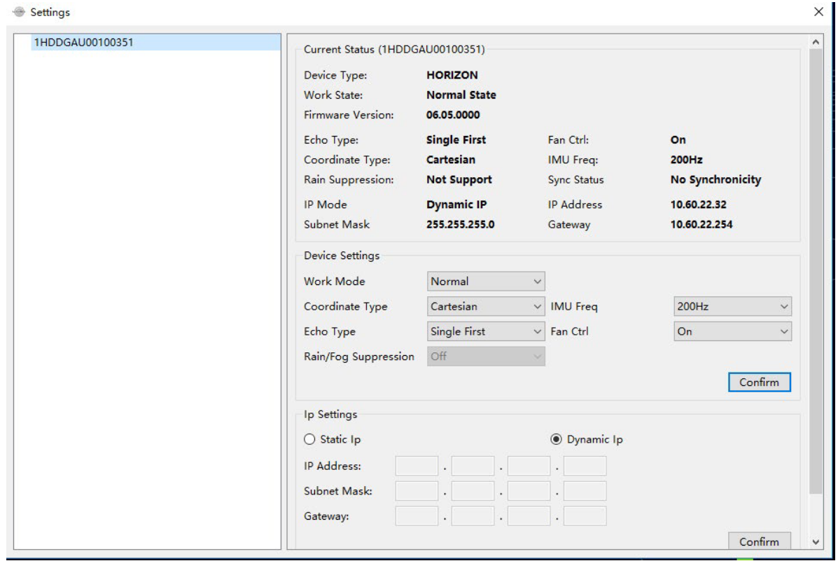The image size is (838, 561).
Task: Click the third Gateway octet field
Action: (529, 516)
